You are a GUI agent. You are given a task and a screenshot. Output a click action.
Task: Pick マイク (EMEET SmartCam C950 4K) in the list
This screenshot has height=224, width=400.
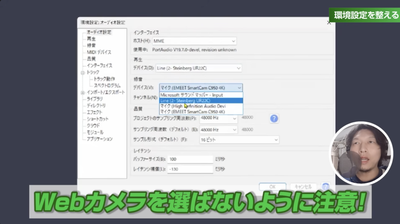tap(201, 112)
